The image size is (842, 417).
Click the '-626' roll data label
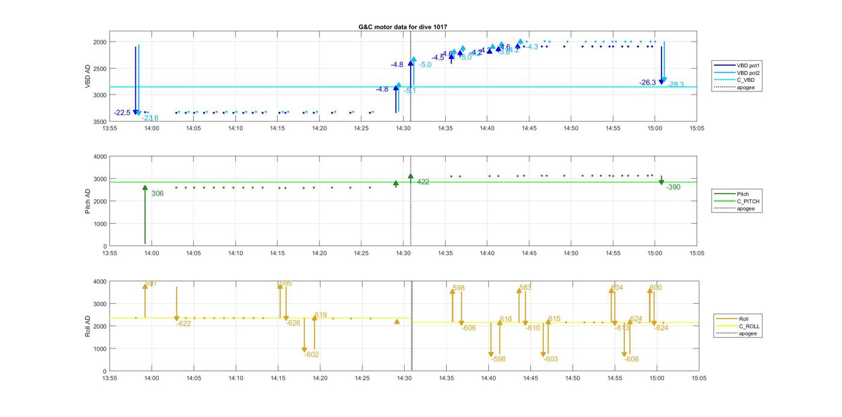tap(293, 323)
